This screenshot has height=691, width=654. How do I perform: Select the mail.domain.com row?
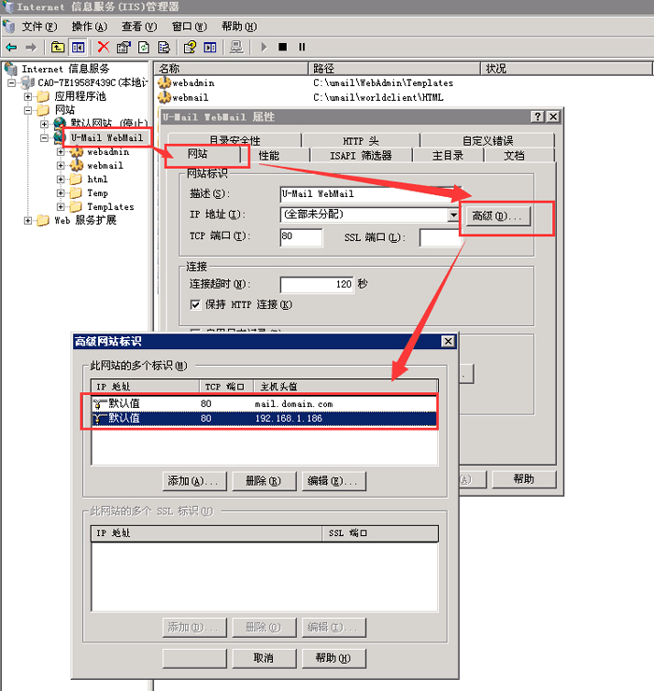click(263, 403)
